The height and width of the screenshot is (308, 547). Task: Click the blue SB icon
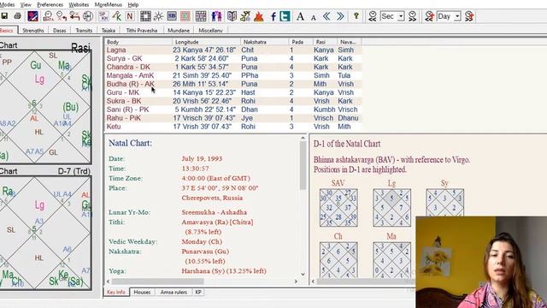(172, 16)
